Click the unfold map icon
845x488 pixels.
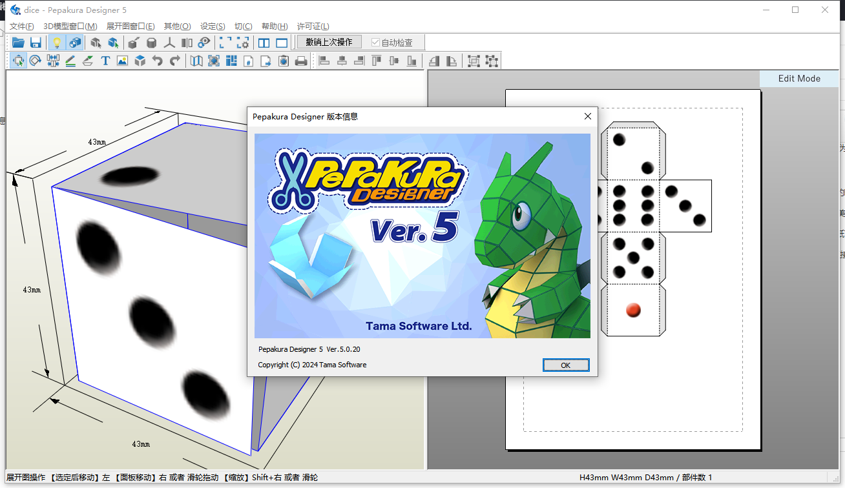(x=196, y=61)
